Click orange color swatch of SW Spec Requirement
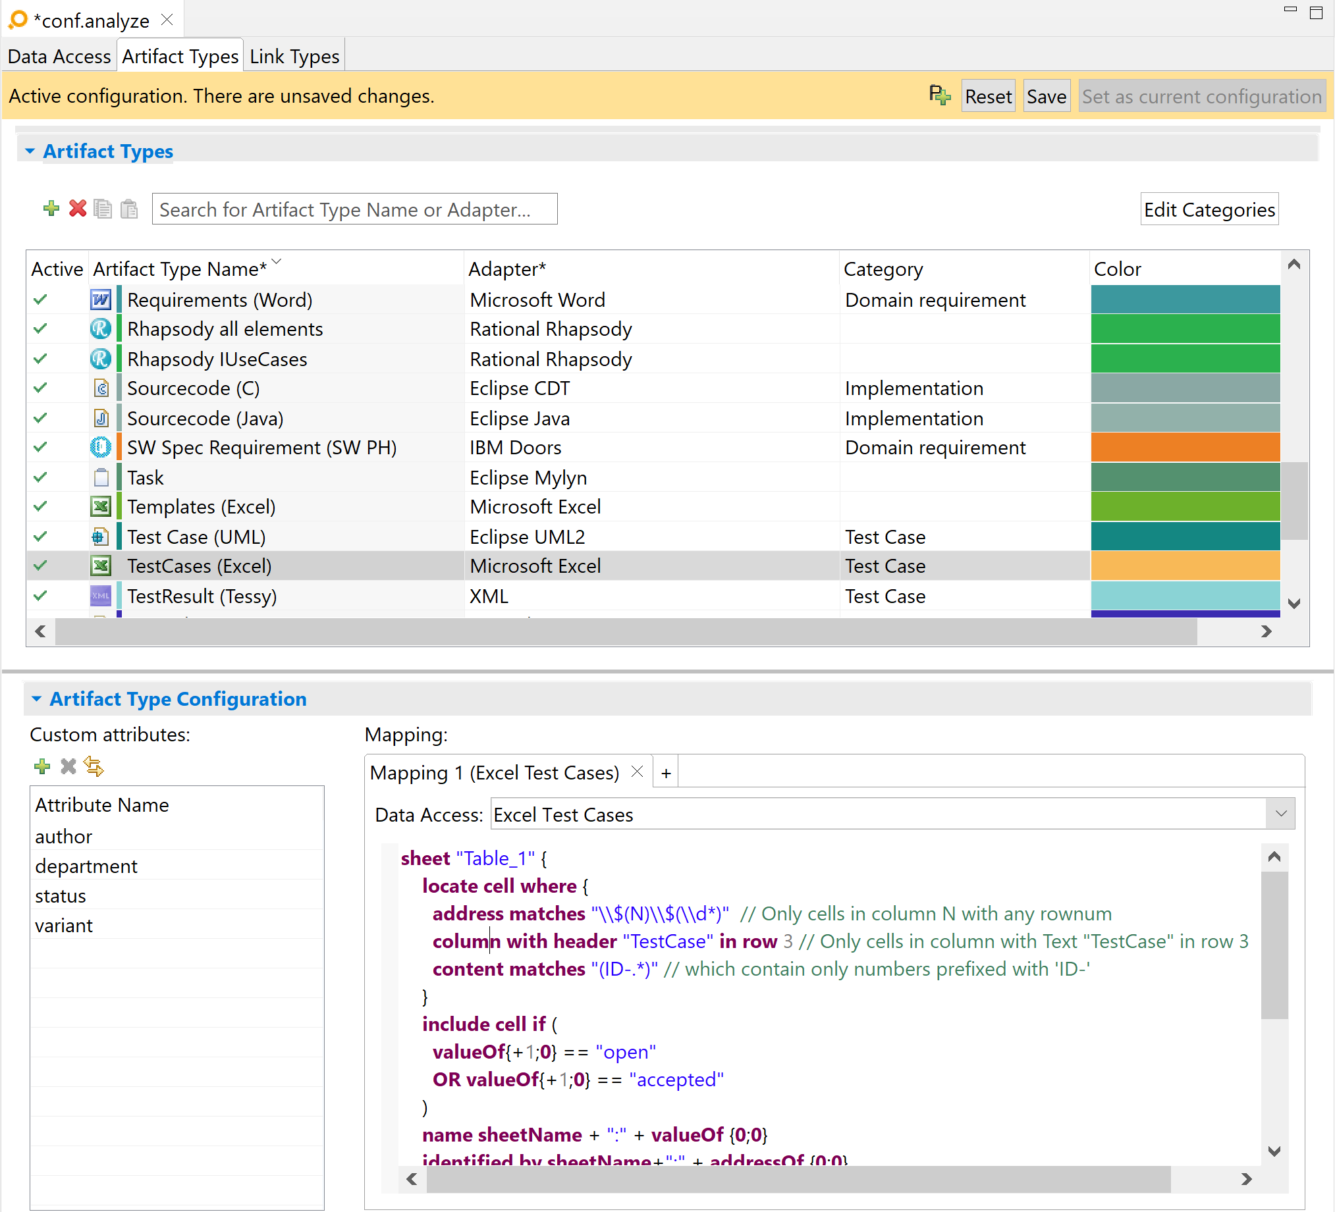 (x=1185, y=447)
